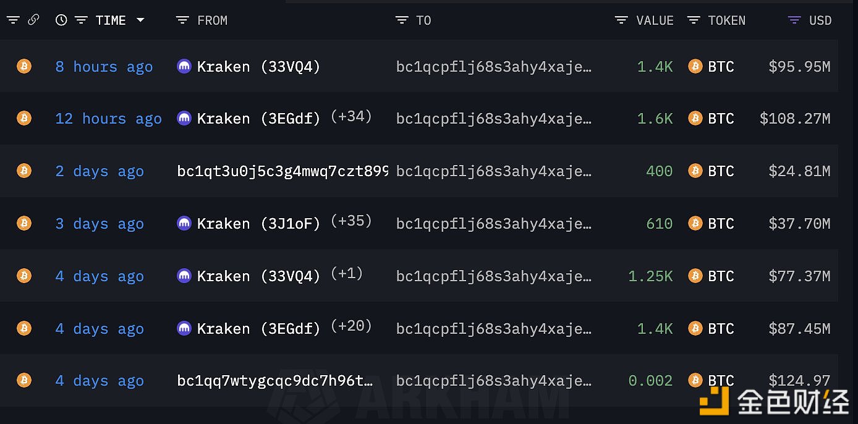Click the TIME sort dropdown arrow

(140, 20)
